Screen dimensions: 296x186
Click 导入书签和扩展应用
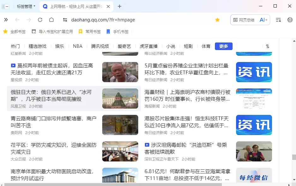[52, 31]
